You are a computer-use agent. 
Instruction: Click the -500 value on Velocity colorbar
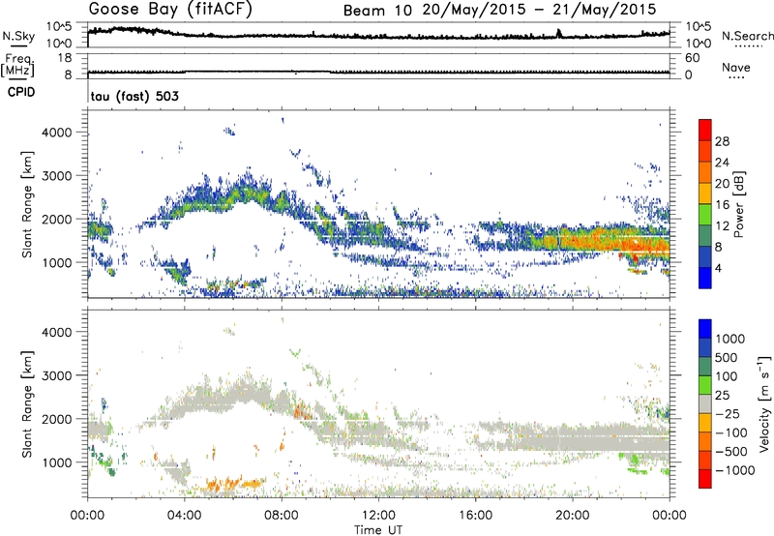(730, 451)
